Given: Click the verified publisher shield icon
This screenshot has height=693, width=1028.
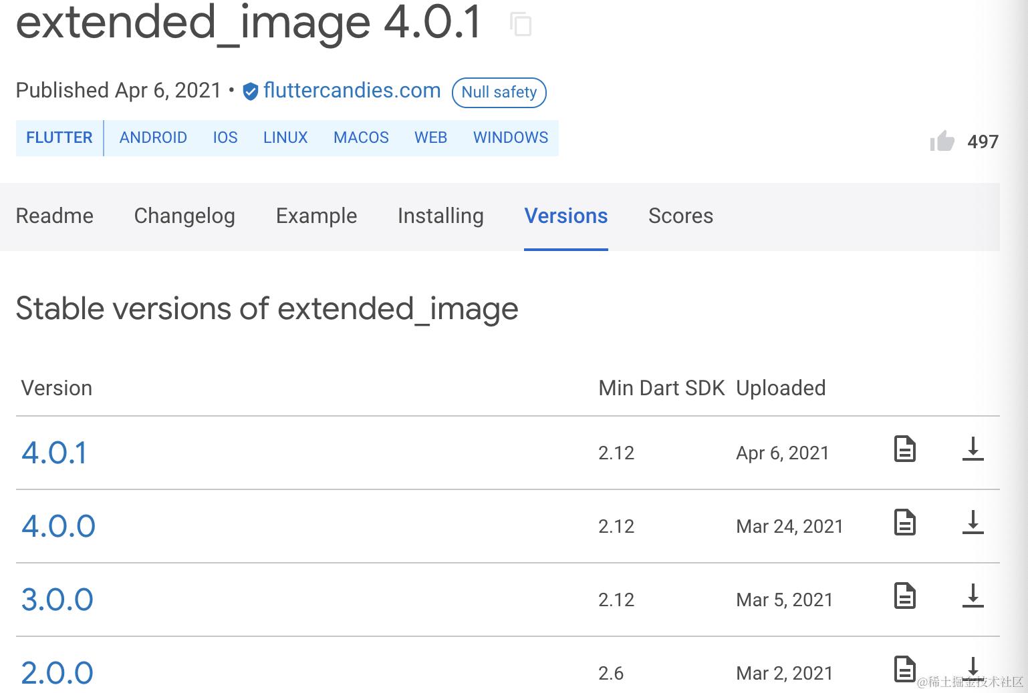Looking at the screenshot, I should [x=251, y=91].
